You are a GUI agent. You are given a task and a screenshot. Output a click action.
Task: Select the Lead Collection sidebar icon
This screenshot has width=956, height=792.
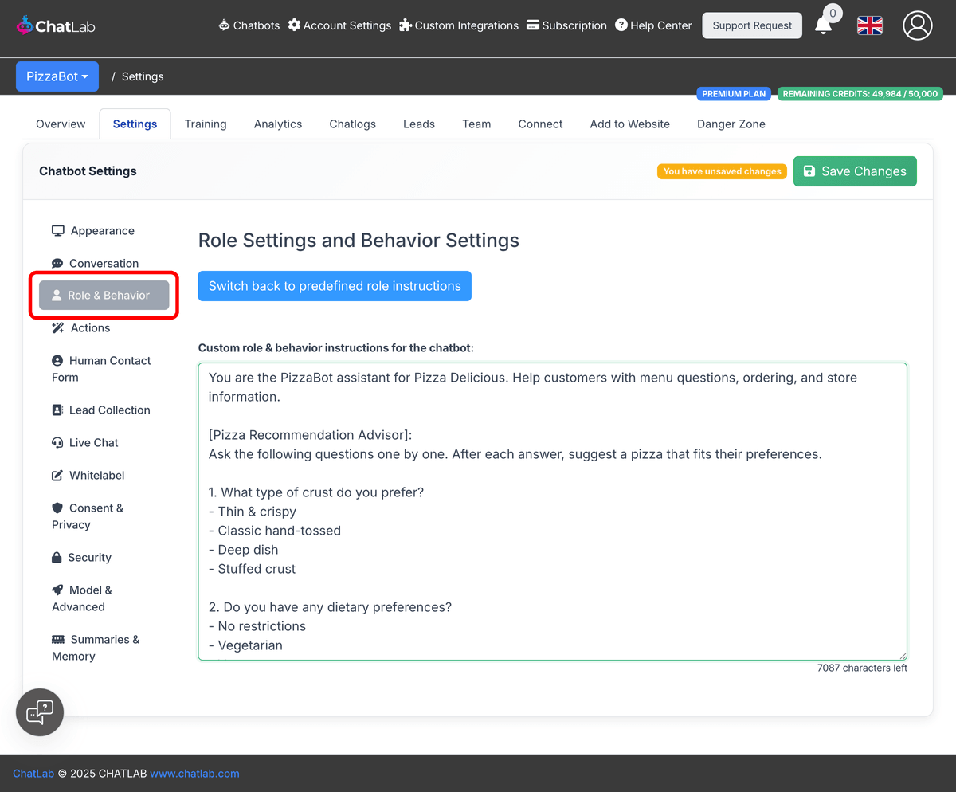pyautogui.click(x=57, y=410)
